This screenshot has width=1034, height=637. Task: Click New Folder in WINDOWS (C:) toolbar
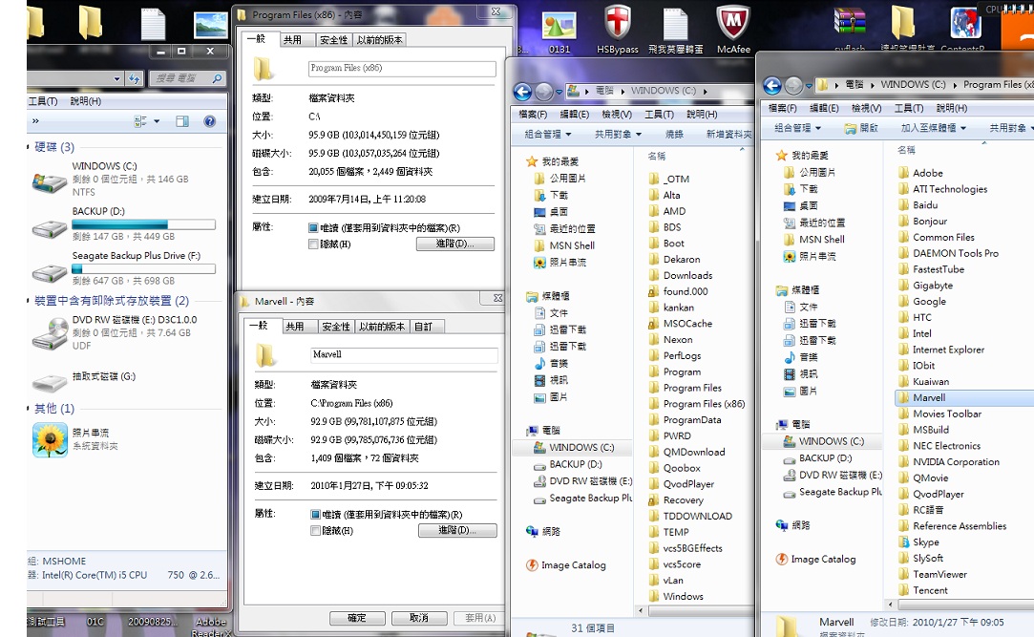(728, 134)
